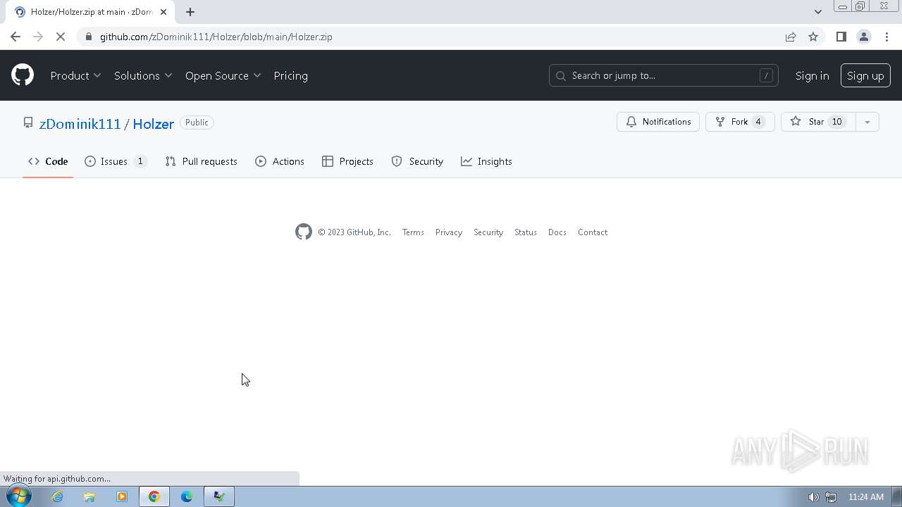Open a new browser tab
Image resolution: width=902 pixels, height=507 pixels.
[190, 12]
